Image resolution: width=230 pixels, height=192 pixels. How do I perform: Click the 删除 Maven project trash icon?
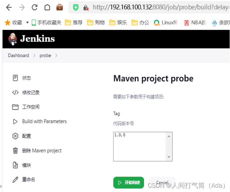(15, 151)
